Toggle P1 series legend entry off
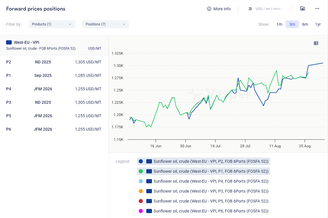328x218 pixels. pyautogui.click(x=203, y=171)
